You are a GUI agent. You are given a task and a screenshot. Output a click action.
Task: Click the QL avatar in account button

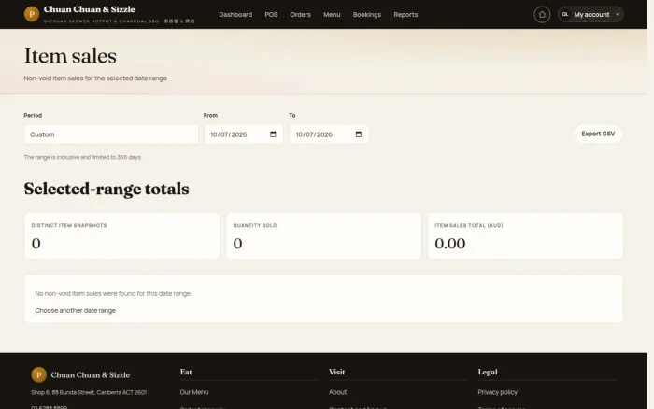click(x=565, y=14)
